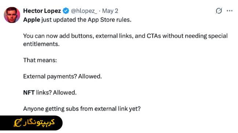
Task: Click the 'You can now add buttons' sentence
Action: coord(125,40)
